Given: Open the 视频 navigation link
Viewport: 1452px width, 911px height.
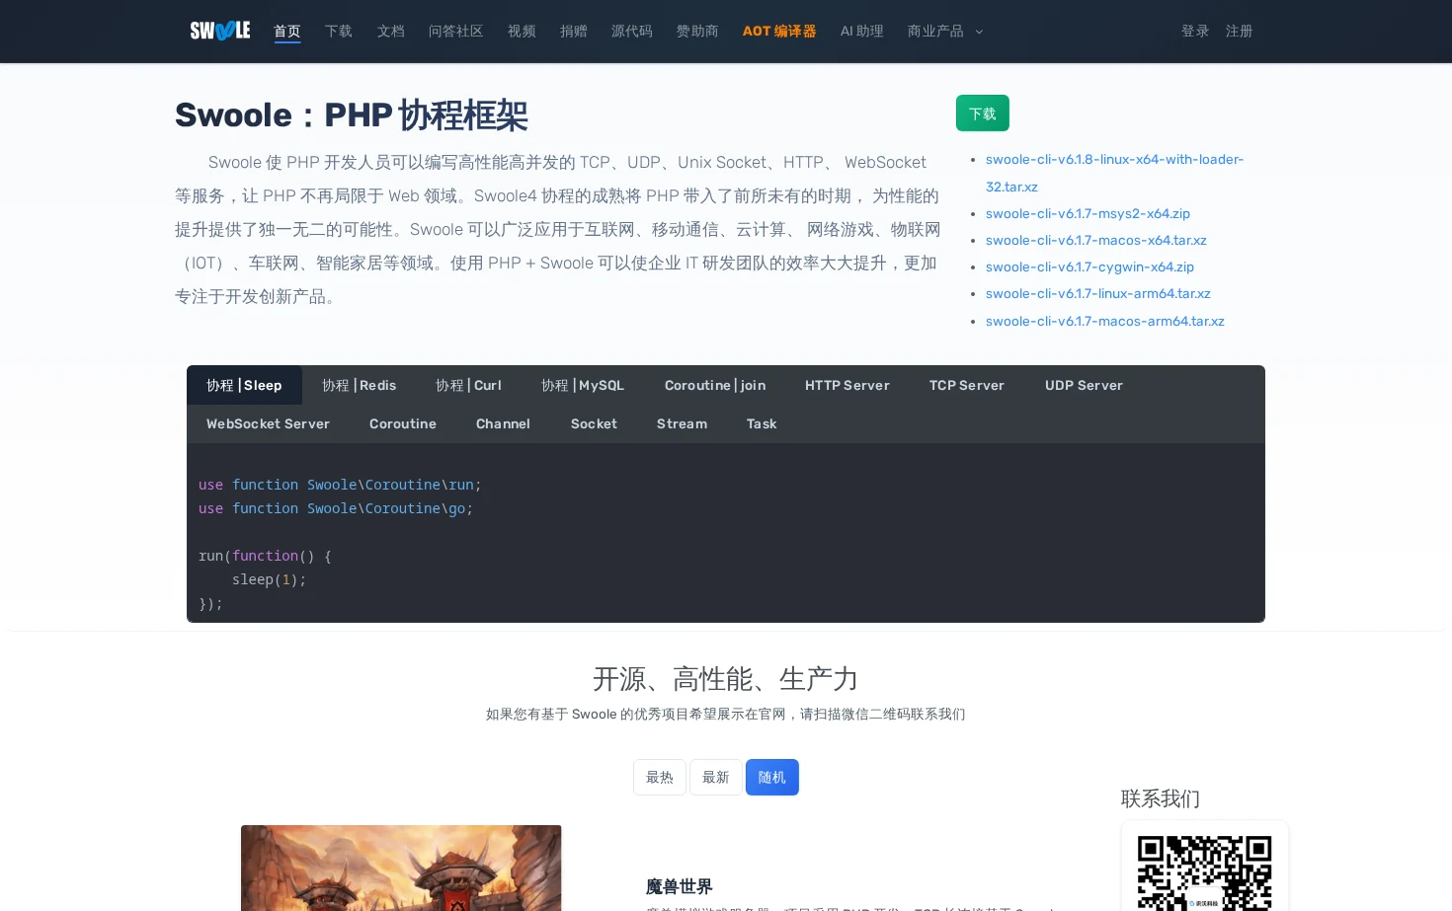Looking at the screenshot, I should coord(522,32).
